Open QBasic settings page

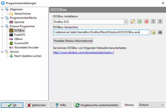(18, 39)
